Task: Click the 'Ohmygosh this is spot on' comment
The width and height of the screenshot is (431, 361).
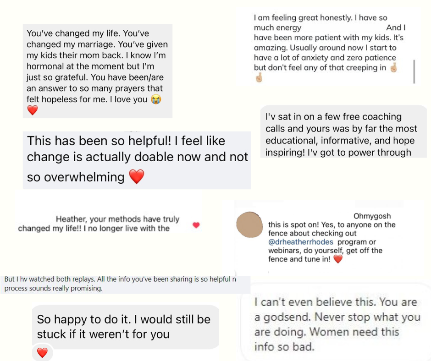Action: pyautogui.click(x=319, y=238)
